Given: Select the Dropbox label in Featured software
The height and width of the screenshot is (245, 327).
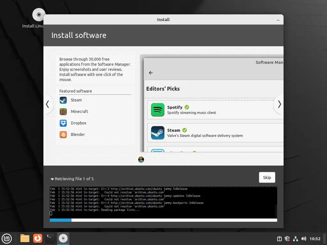Looking at the screenshot, I should (x=79, y=123).
